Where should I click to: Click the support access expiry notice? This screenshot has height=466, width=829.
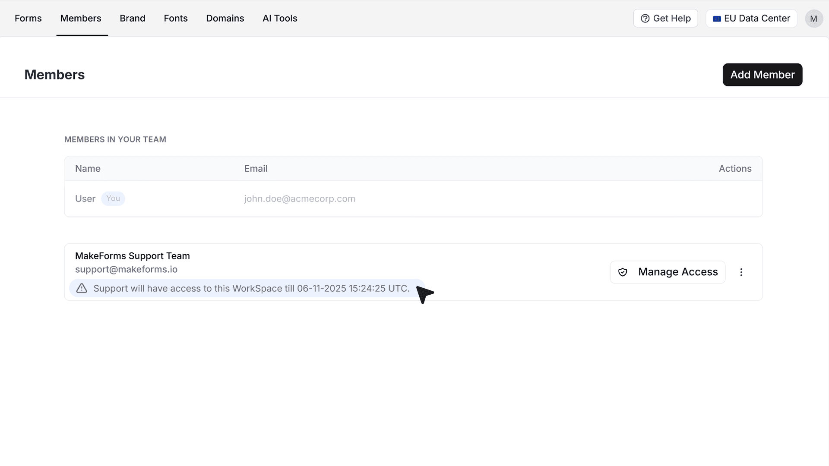(246, 288)
